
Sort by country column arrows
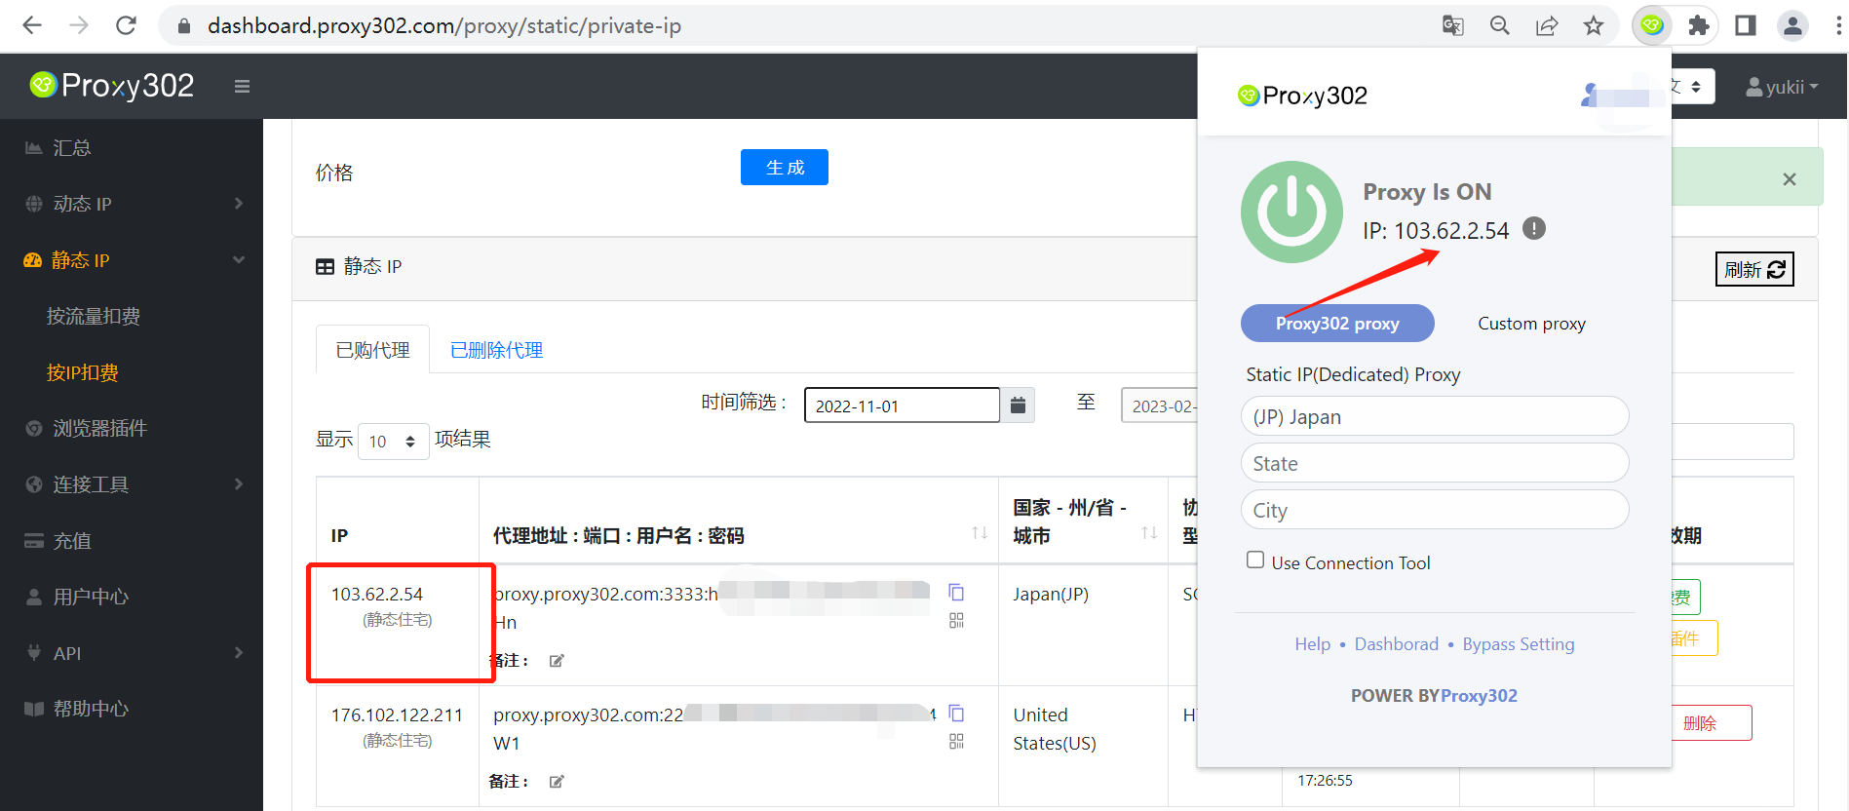(x=1149, y=533)
